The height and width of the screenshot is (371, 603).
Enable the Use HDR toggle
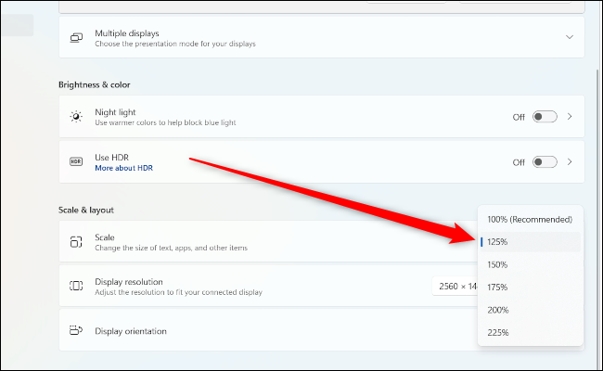tap(545, 161)
